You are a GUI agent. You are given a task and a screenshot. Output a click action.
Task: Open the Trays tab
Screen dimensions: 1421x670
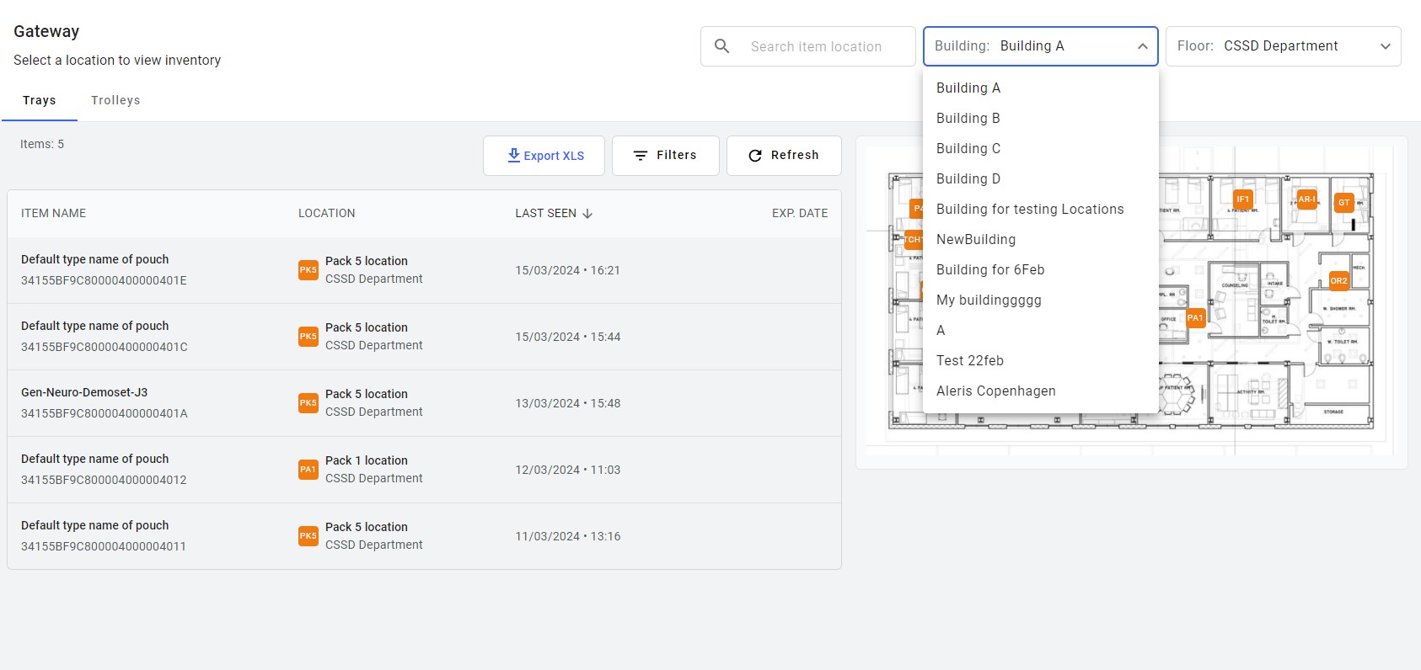point(40,100)
